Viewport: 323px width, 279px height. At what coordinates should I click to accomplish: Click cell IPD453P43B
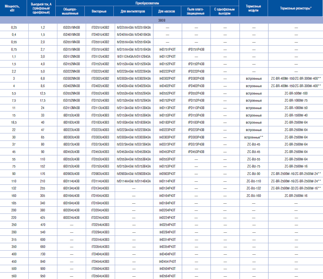click(196, 152)
